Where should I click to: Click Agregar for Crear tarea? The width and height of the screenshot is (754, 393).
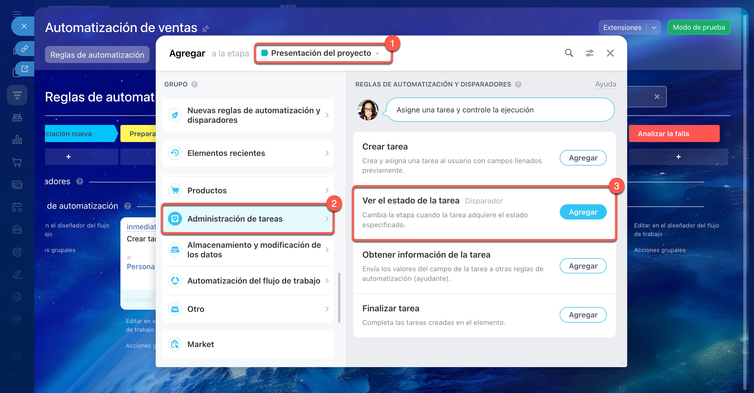[583, 158]
